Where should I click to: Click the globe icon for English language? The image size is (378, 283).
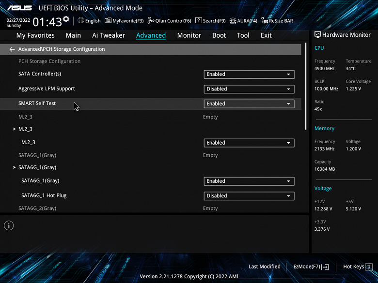[x=81, y=20]
